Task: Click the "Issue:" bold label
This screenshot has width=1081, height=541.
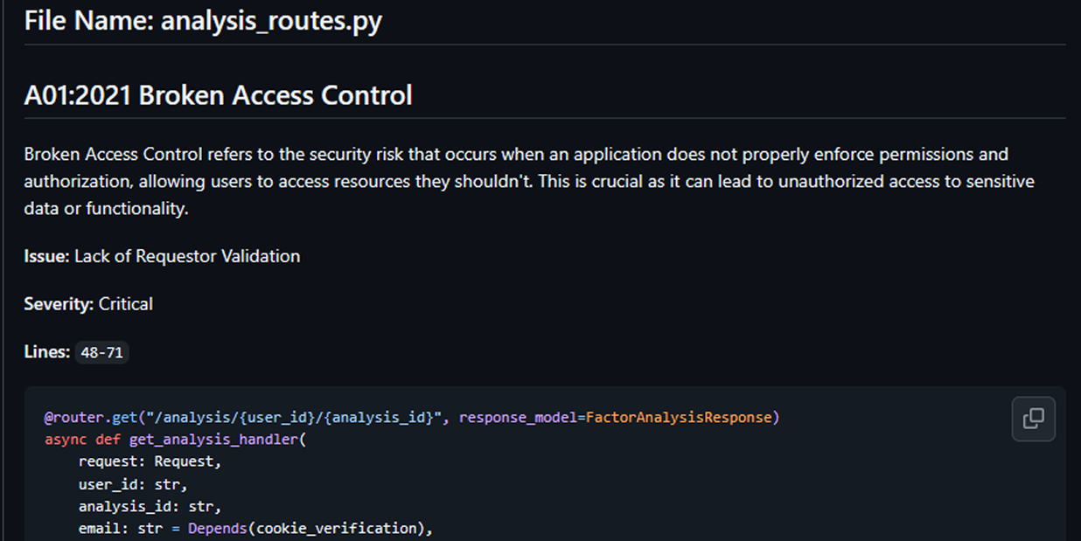Action: point(46,256)
